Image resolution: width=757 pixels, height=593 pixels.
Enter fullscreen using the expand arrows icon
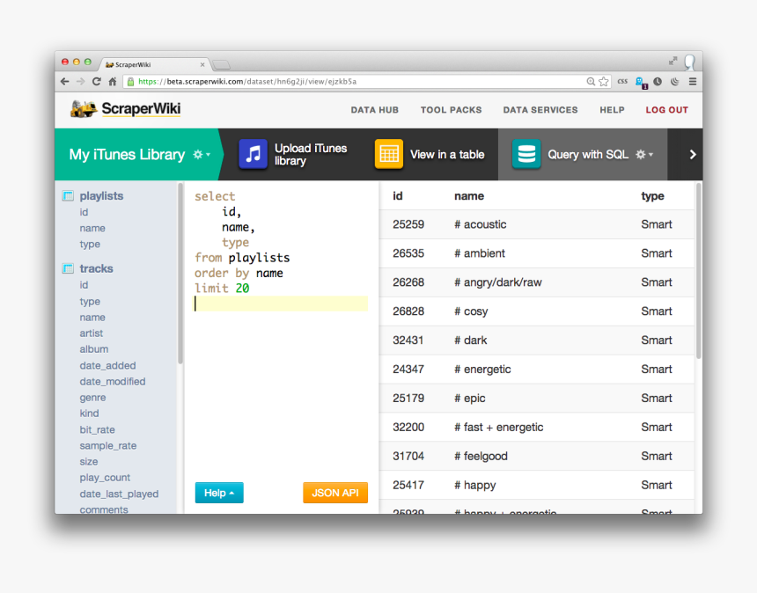[x=673, y=61]
